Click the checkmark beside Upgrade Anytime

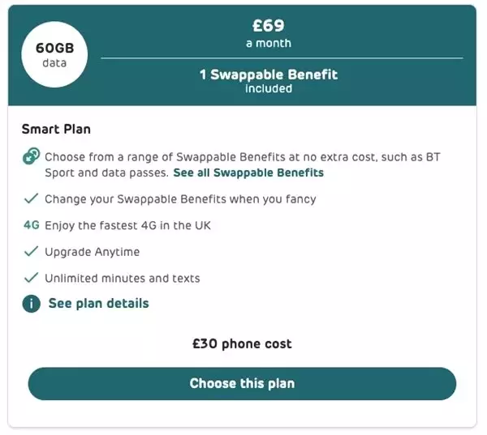coord(32,252)
